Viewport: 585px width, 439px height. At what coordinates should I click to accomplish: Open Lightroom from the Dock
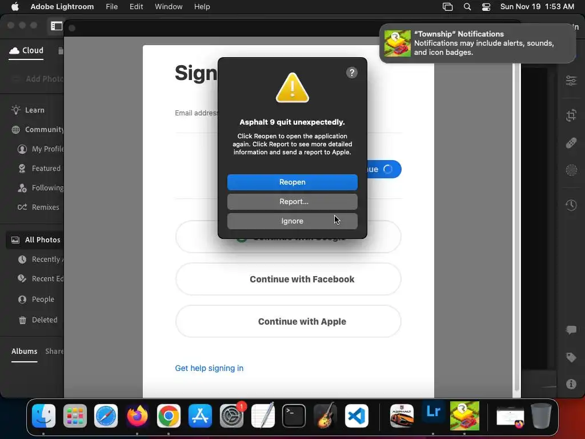(433, 413)
